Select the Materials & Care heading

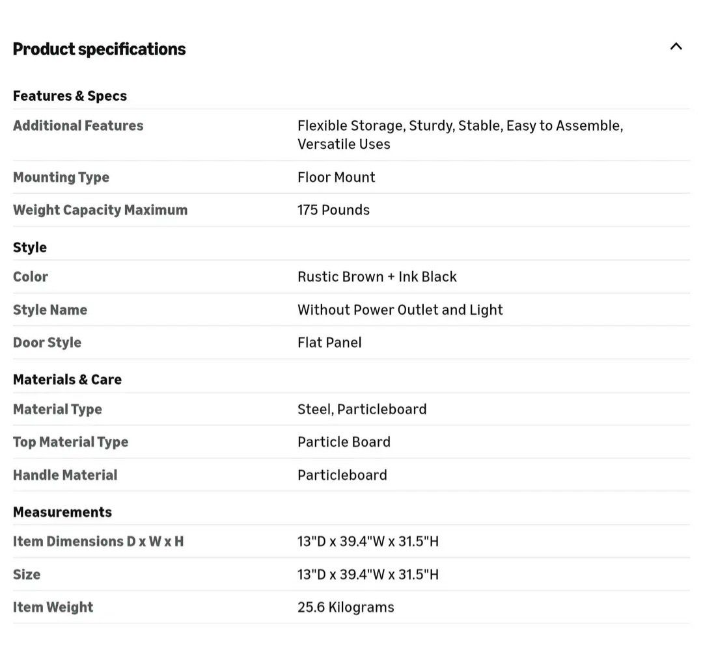click(67, 380)
